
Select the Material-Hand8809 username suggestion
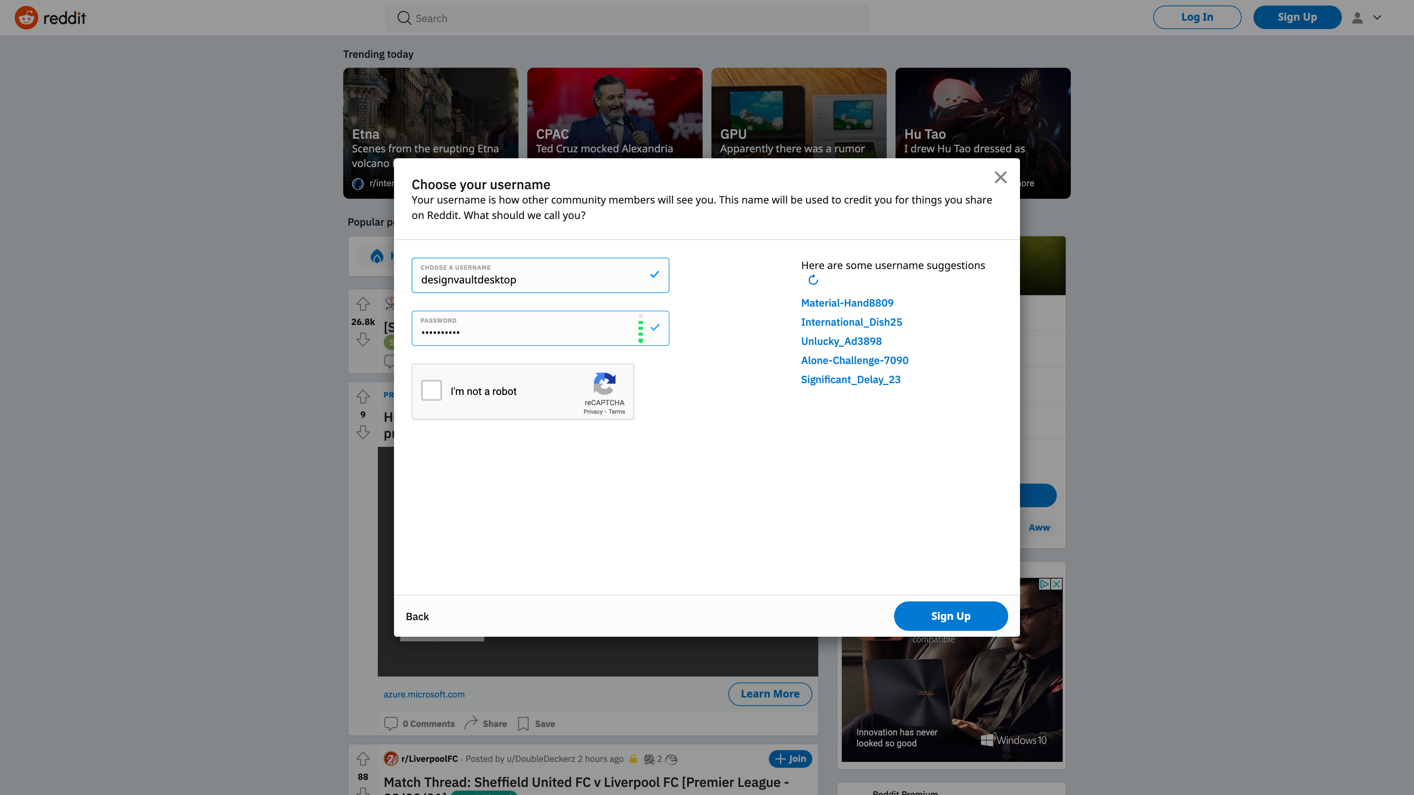tap(847, 302)
